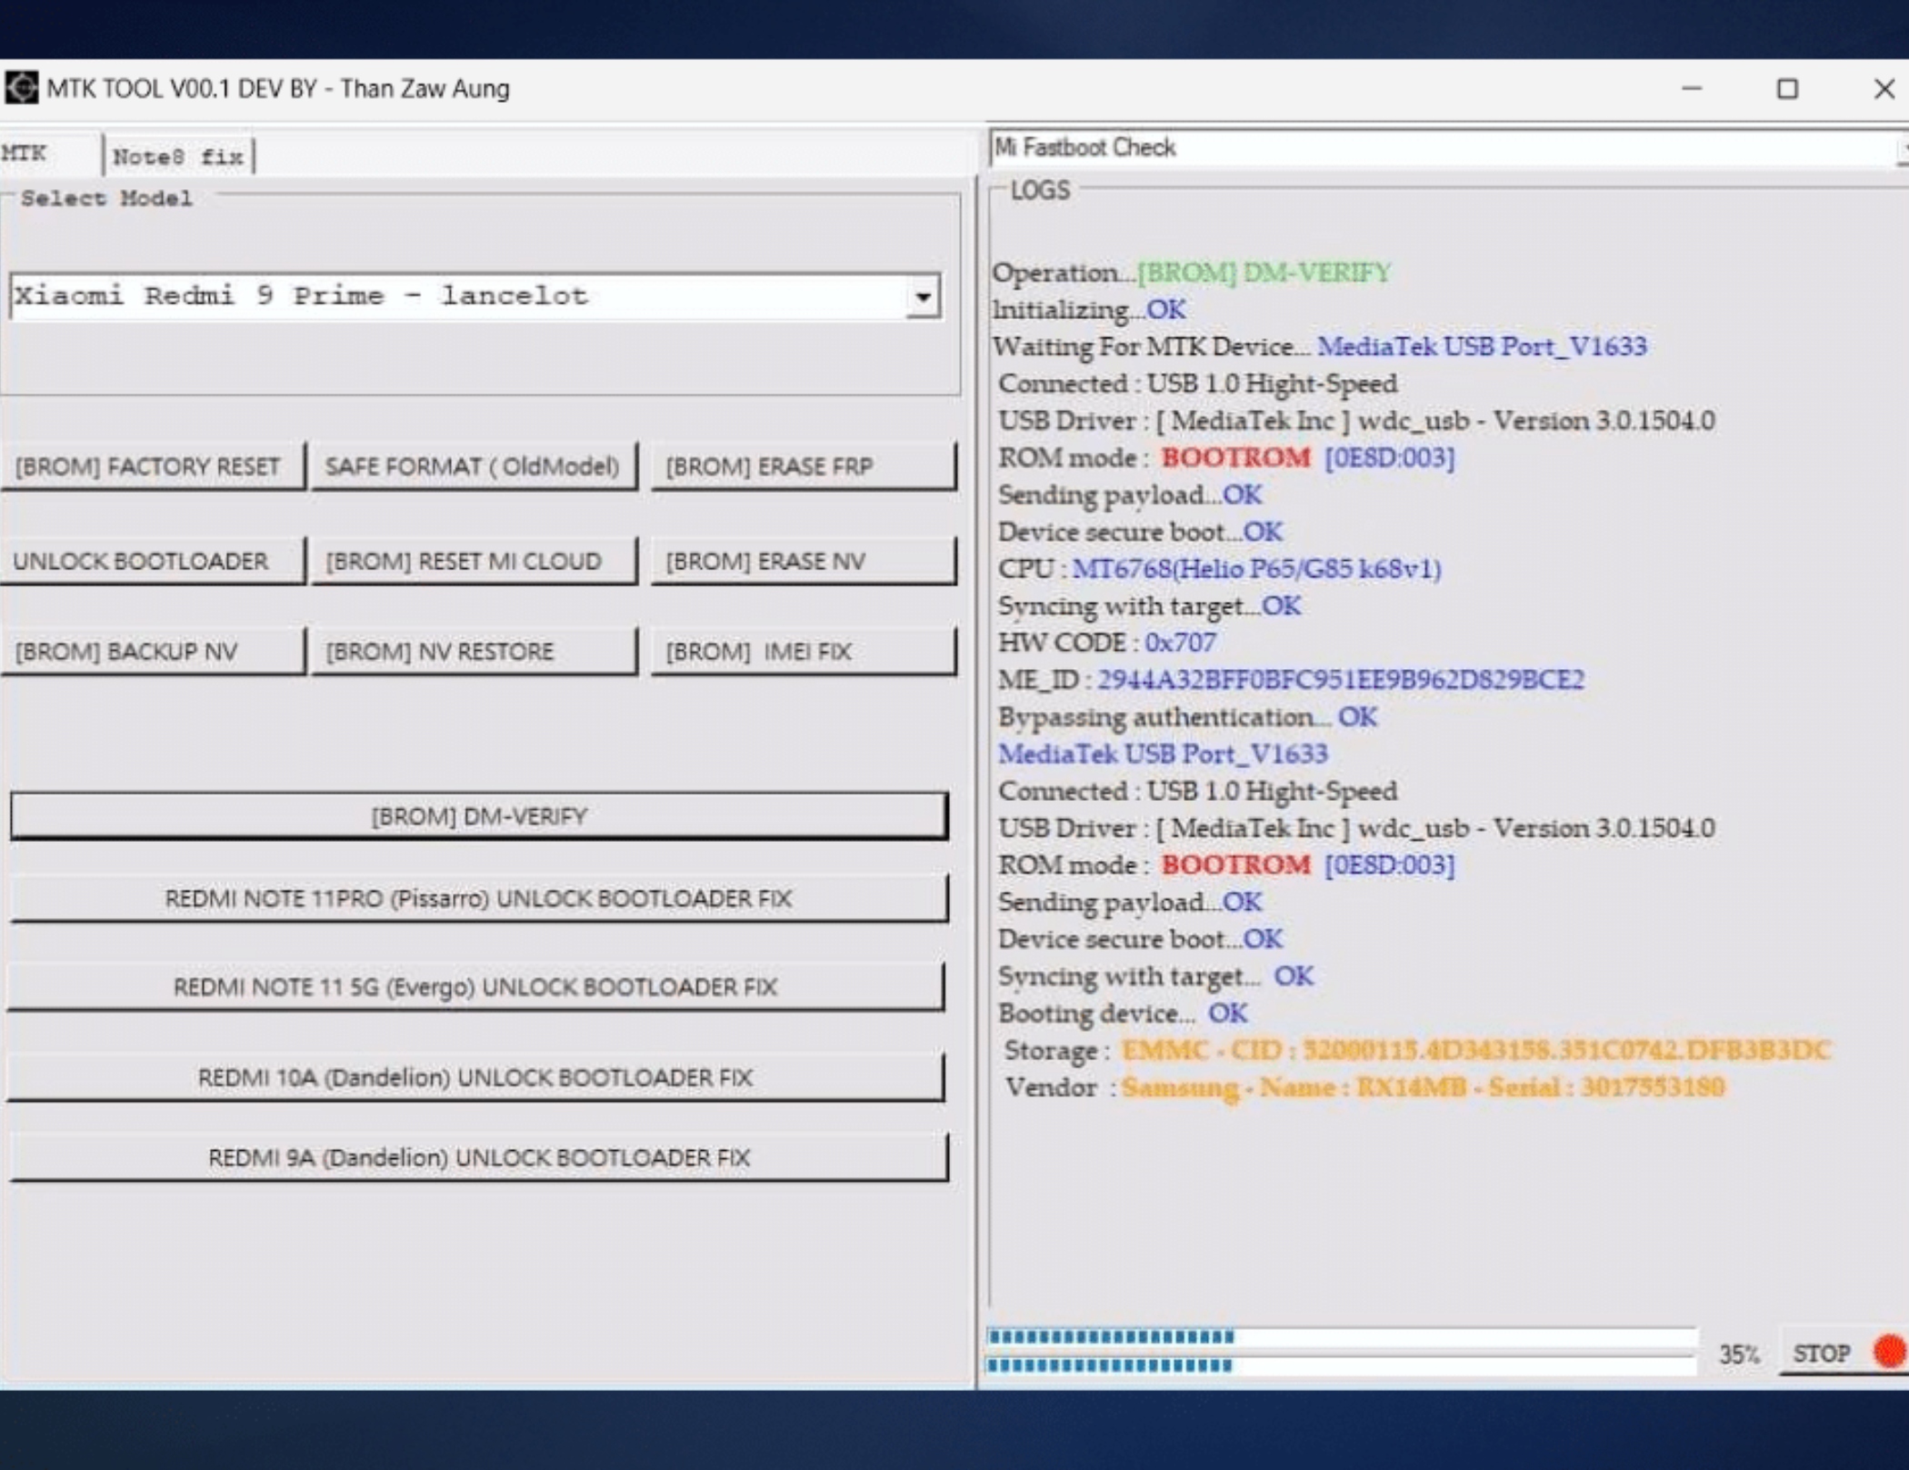
Task: Click the [BROM] DM-VERIFY button
Action: pos(479,815)
